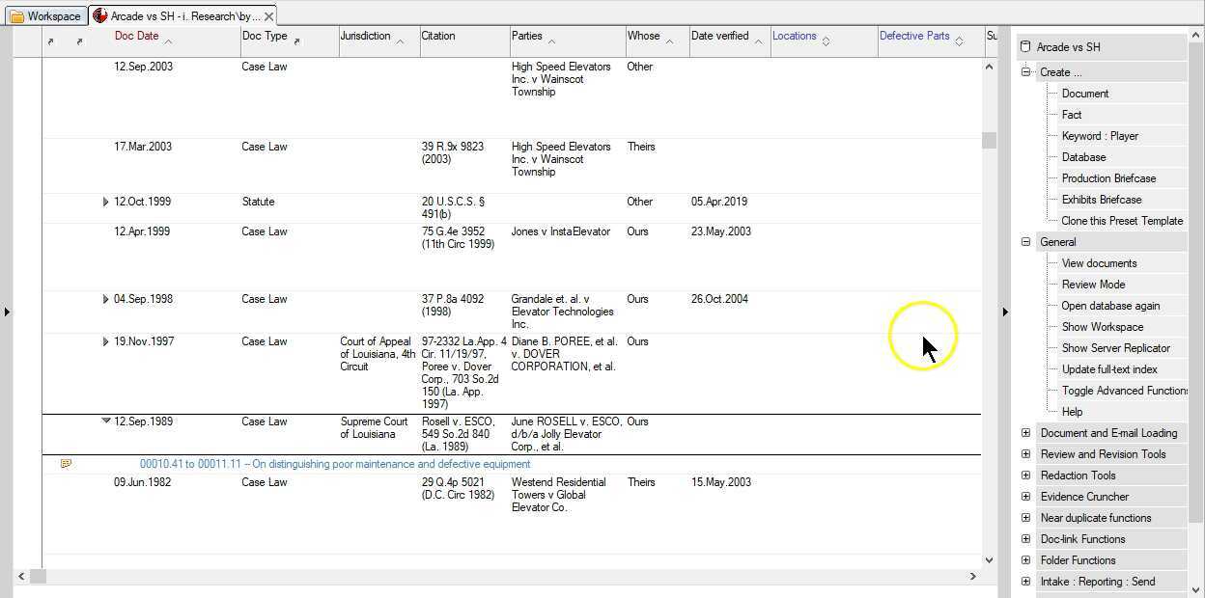
Task: Select Database under Create
Action: 1083,157
